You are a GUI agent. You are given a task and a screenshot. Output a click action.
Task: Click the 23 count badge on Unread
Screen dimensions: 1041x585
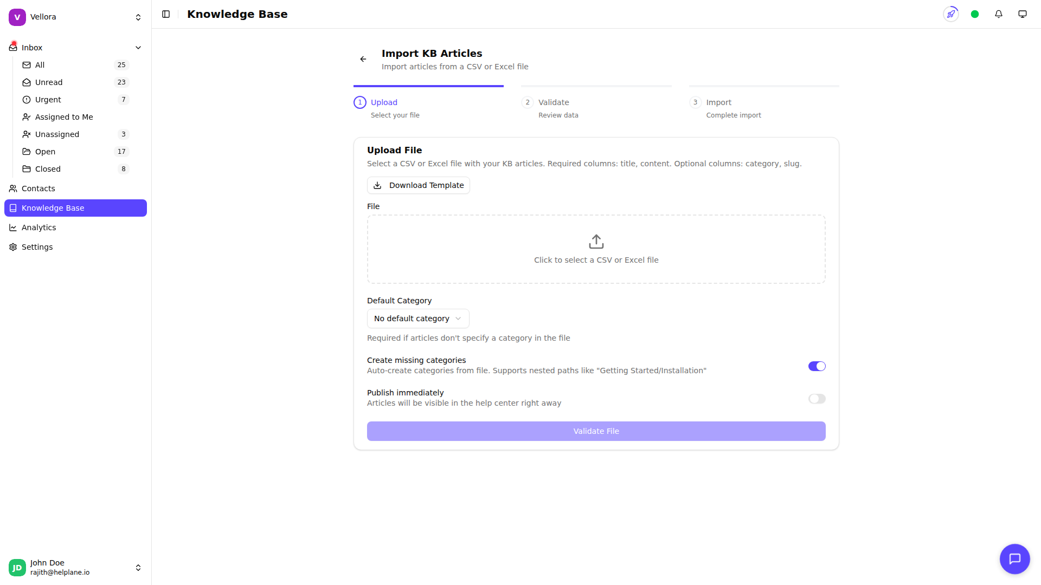121,82
